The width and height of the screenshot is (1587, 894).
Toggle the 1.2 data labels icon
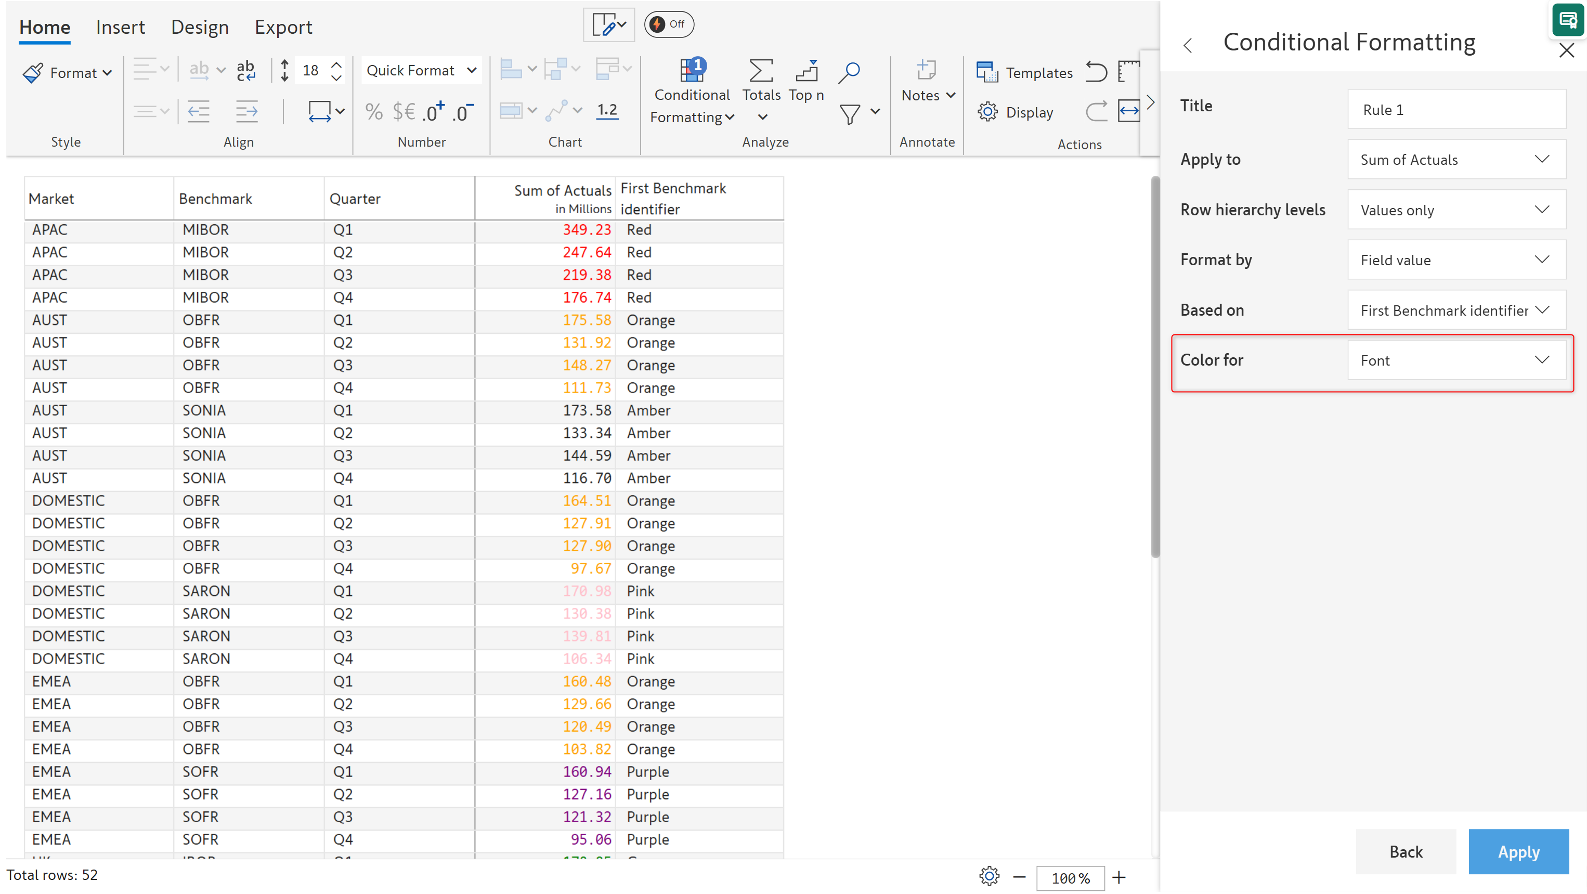pyautogui.click(x=607, y=111)
